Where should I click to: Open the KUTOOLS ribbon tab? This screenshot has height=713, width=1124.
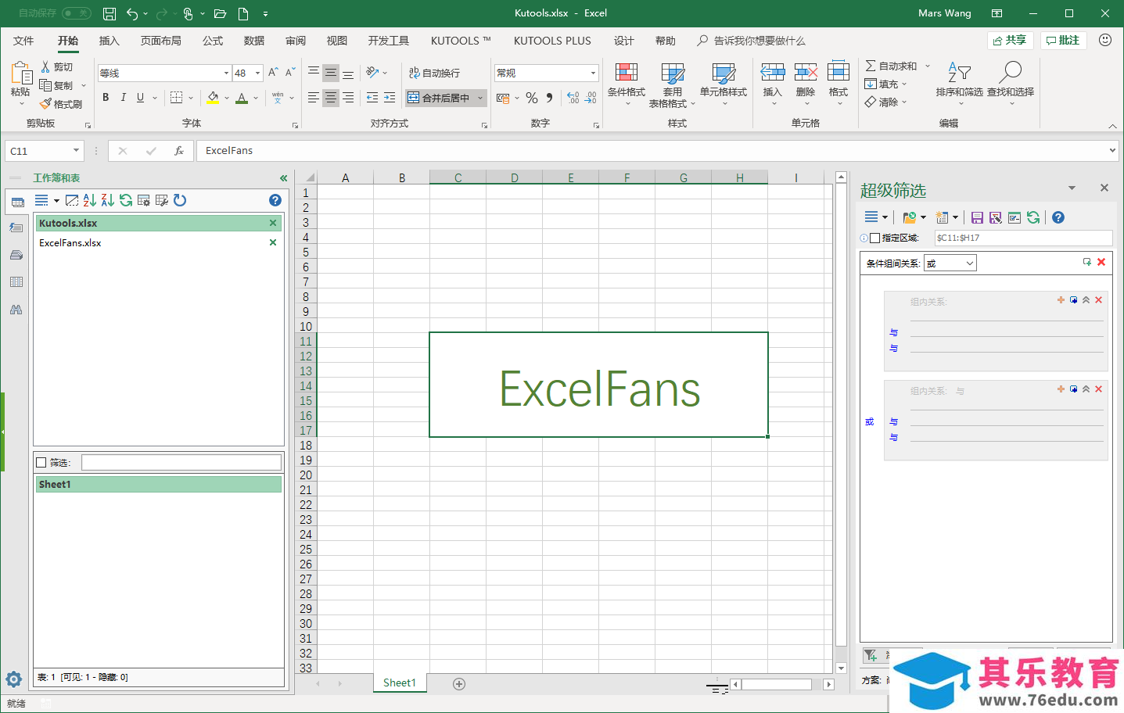[x=461, y=41]
